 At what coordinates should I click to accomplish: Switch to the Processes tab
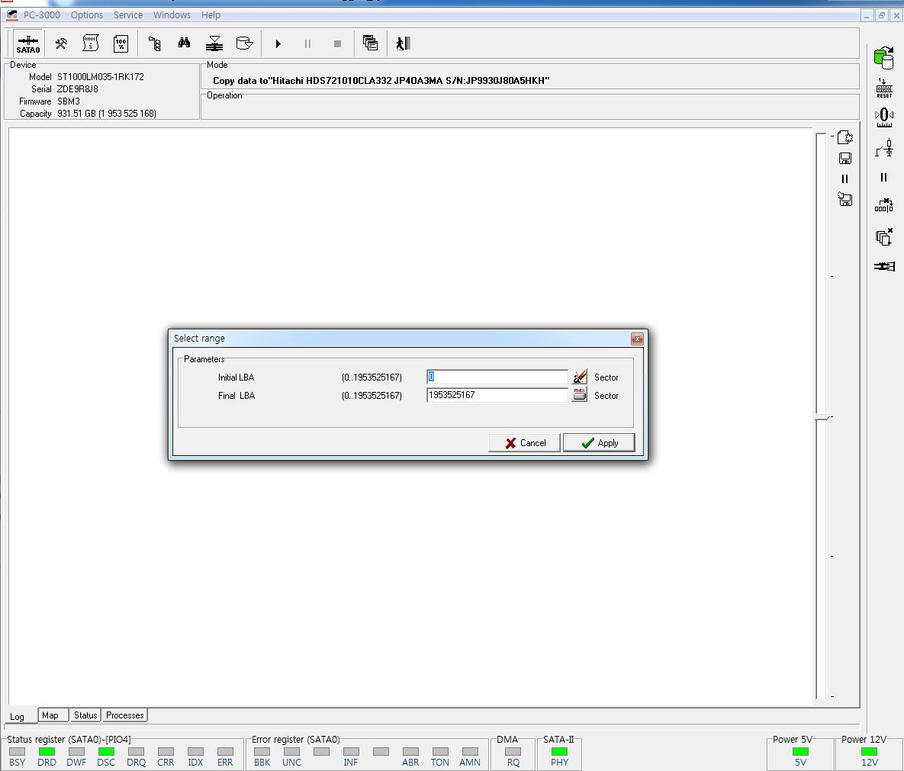(x=124, y=715)
